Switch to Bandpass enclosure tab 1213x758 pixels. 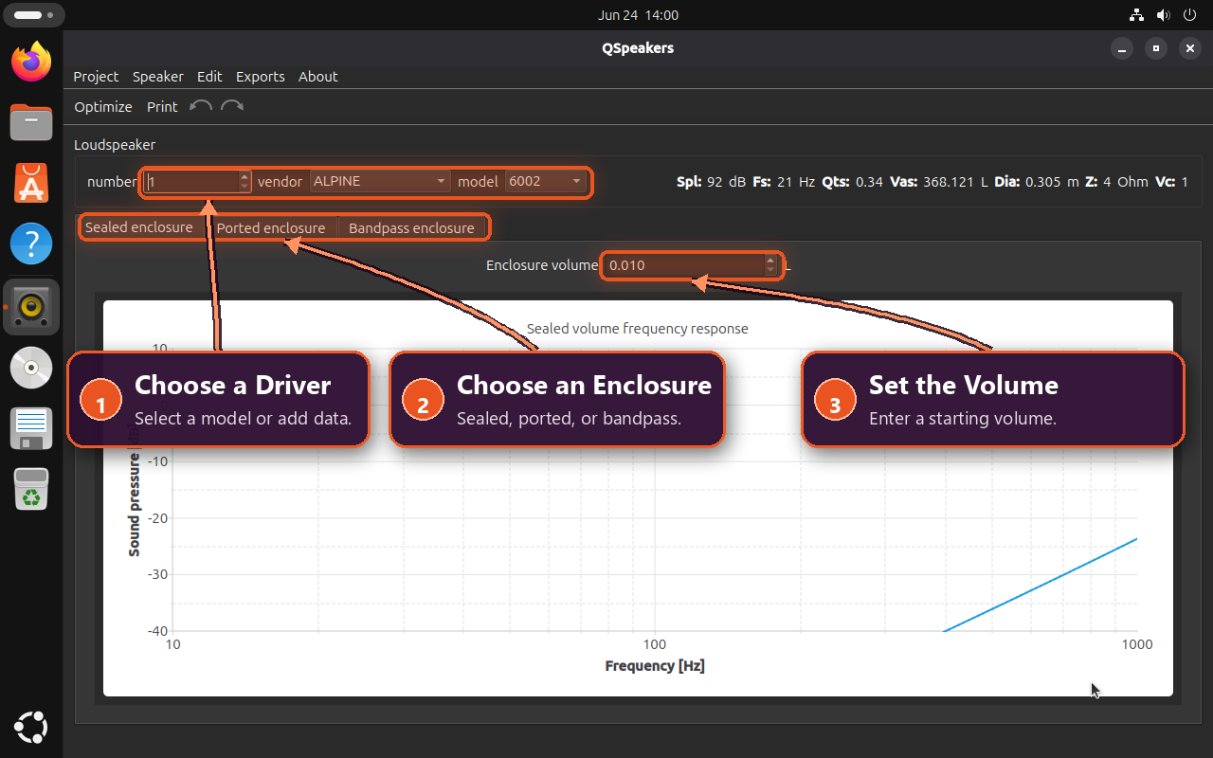coord(411,228)
